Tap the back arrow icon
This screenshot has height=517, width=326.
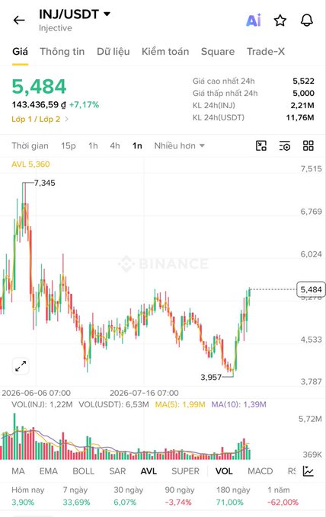pos(19,21)
